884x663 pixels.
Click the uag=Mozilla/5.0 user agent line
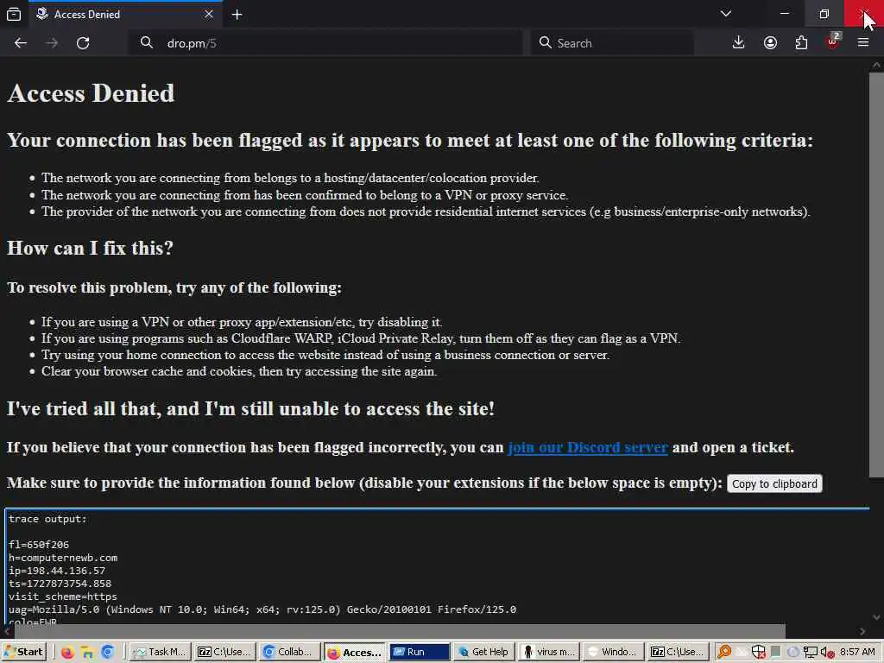(262, 609)
